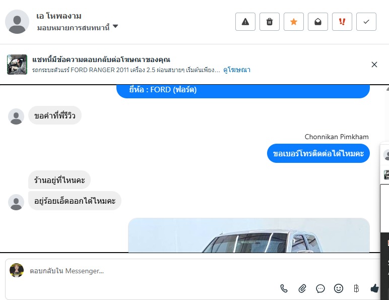Open the pickup truck photo message
Image resolution: width=389 pixels, height=300 pixels.
pos(249,235)
